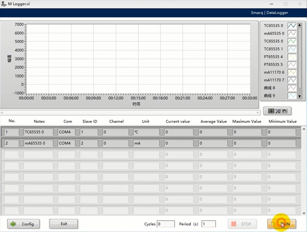Open plot style icon for PT65535 4
The image size is (307, 232).
(292, 57)
